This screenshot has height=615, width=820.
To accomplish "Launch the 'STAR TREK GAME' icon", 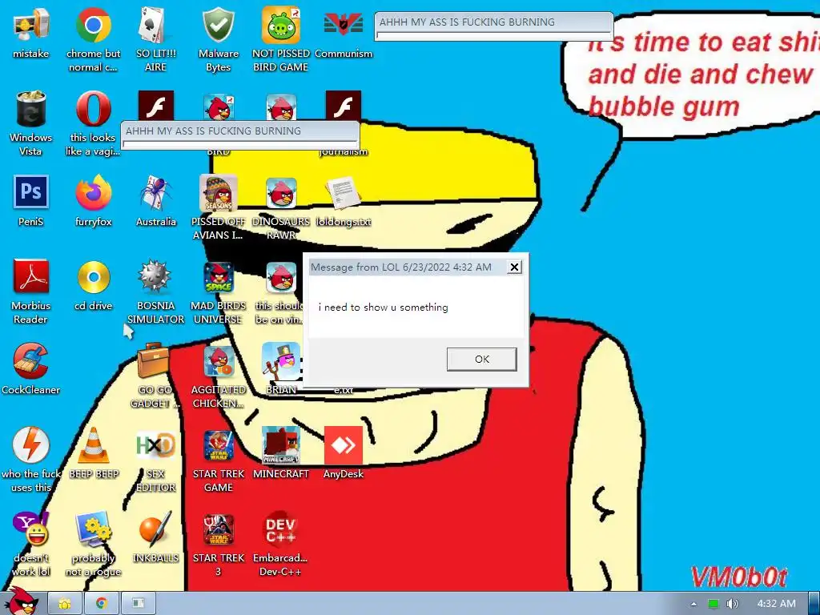I will click(219, 445).
